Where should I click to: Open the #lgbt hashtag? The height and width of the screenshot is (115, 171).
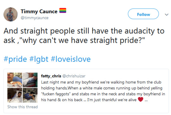point(39,59)
